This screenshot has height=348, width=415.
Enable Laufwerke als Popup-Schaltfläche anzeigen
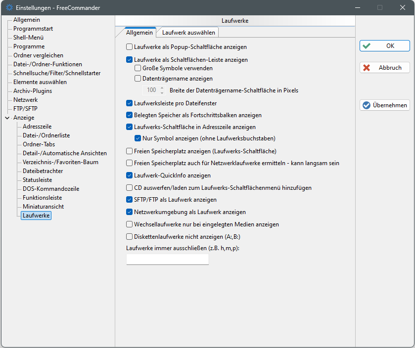point(130,47)
